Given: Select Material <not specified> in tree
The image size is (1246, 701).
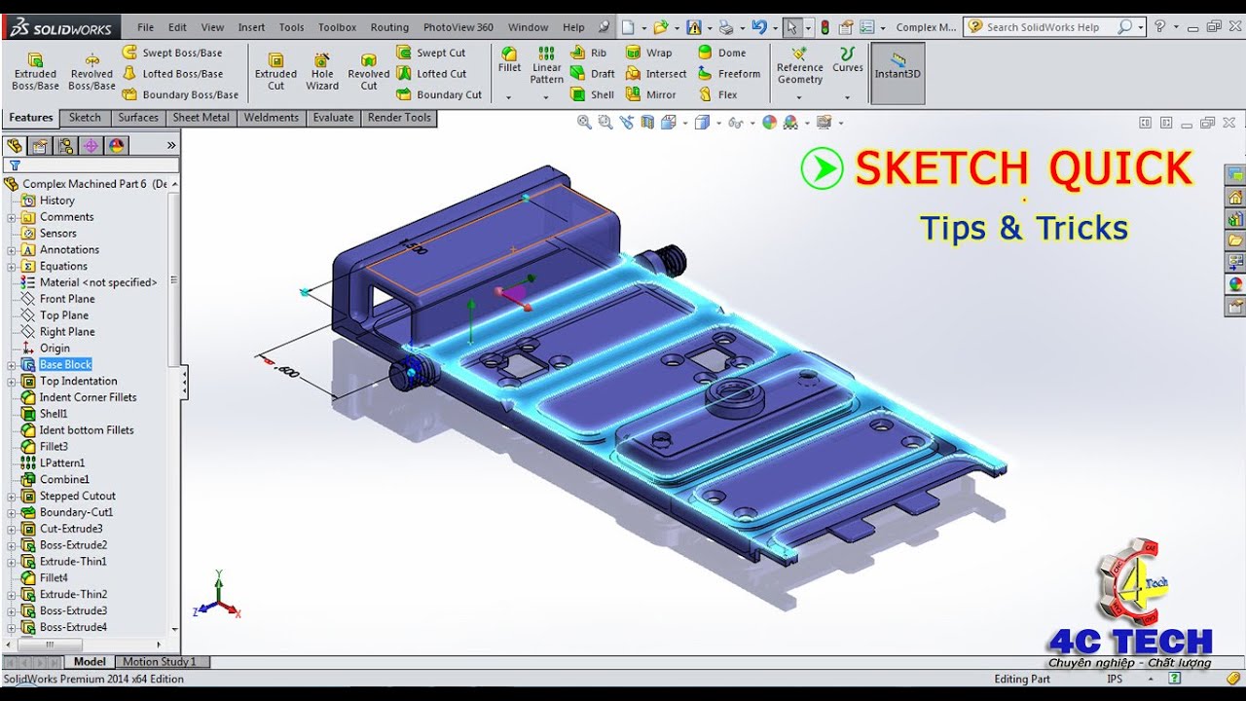Looking at the screenshot, I should click(98, 282).
